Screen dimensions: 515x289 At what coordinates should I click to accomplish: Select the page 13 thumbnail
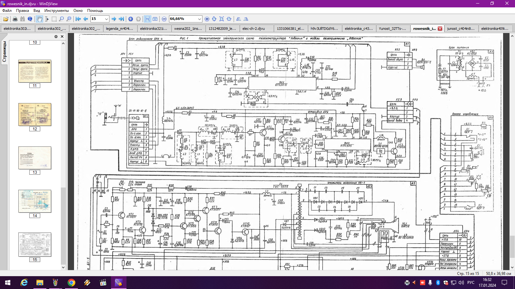(35, 158)
